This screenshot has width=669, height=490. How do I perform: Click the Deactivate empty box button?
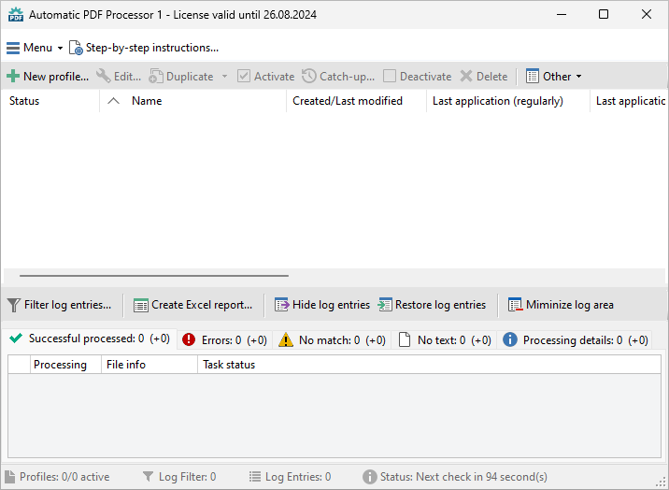click(417, 77)
